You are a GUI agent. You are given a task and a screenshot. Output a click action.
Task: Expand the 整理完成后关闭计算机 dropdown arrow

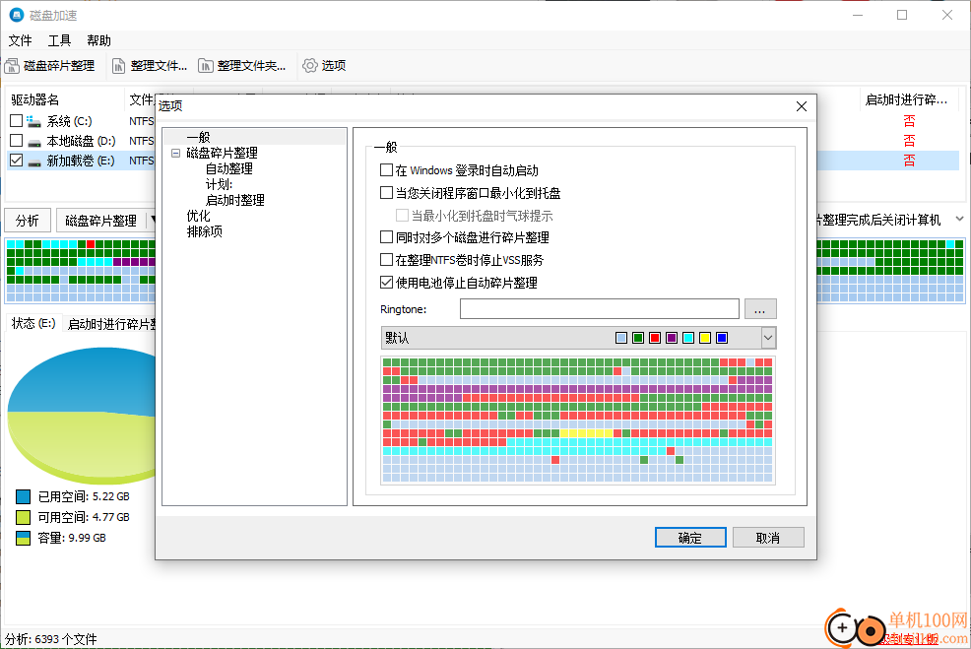coord(959,219)
